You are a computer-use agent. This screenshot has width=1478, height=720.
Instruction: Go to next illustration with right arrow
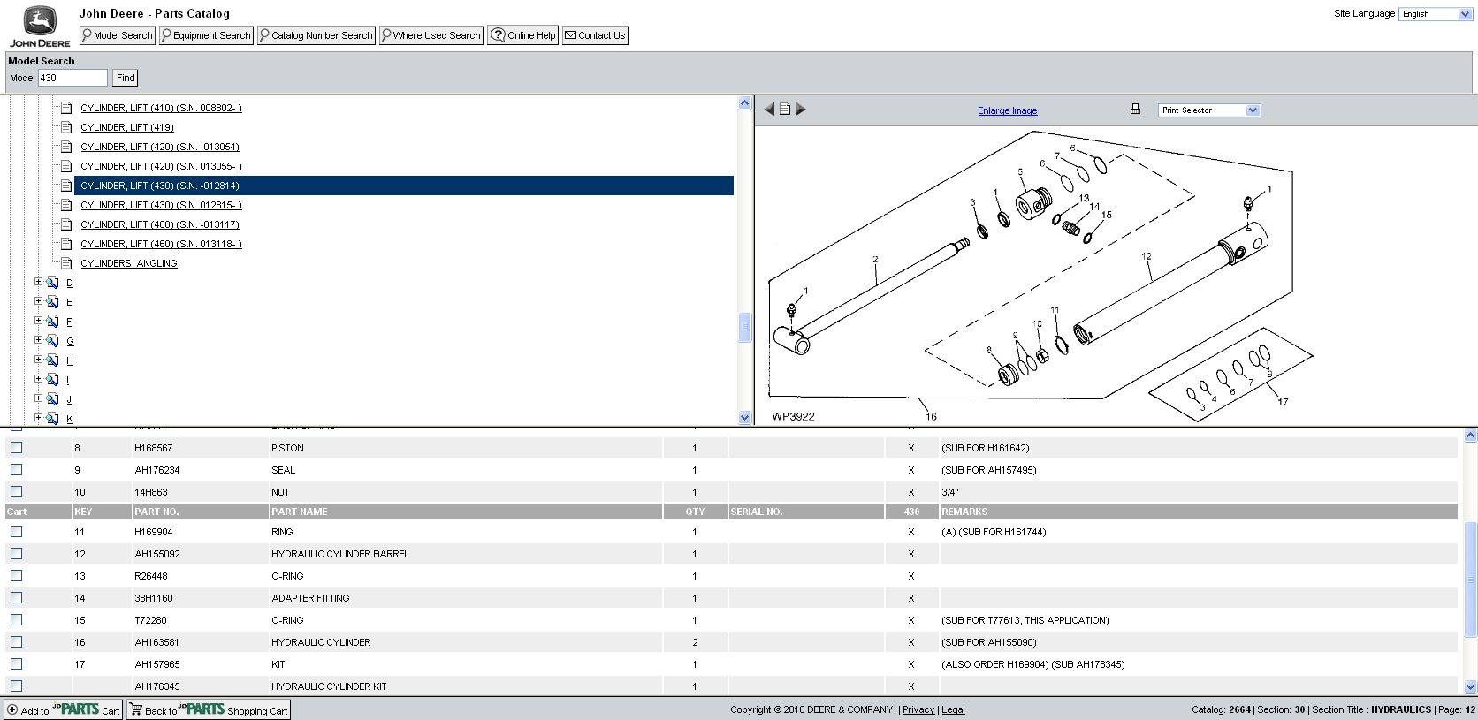click(x=801, y=110)
